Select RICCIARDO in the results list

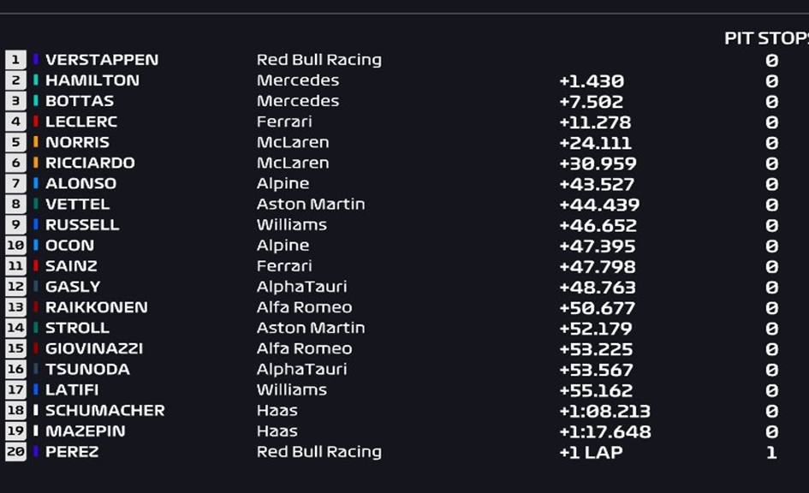click(x=90, y=163)
